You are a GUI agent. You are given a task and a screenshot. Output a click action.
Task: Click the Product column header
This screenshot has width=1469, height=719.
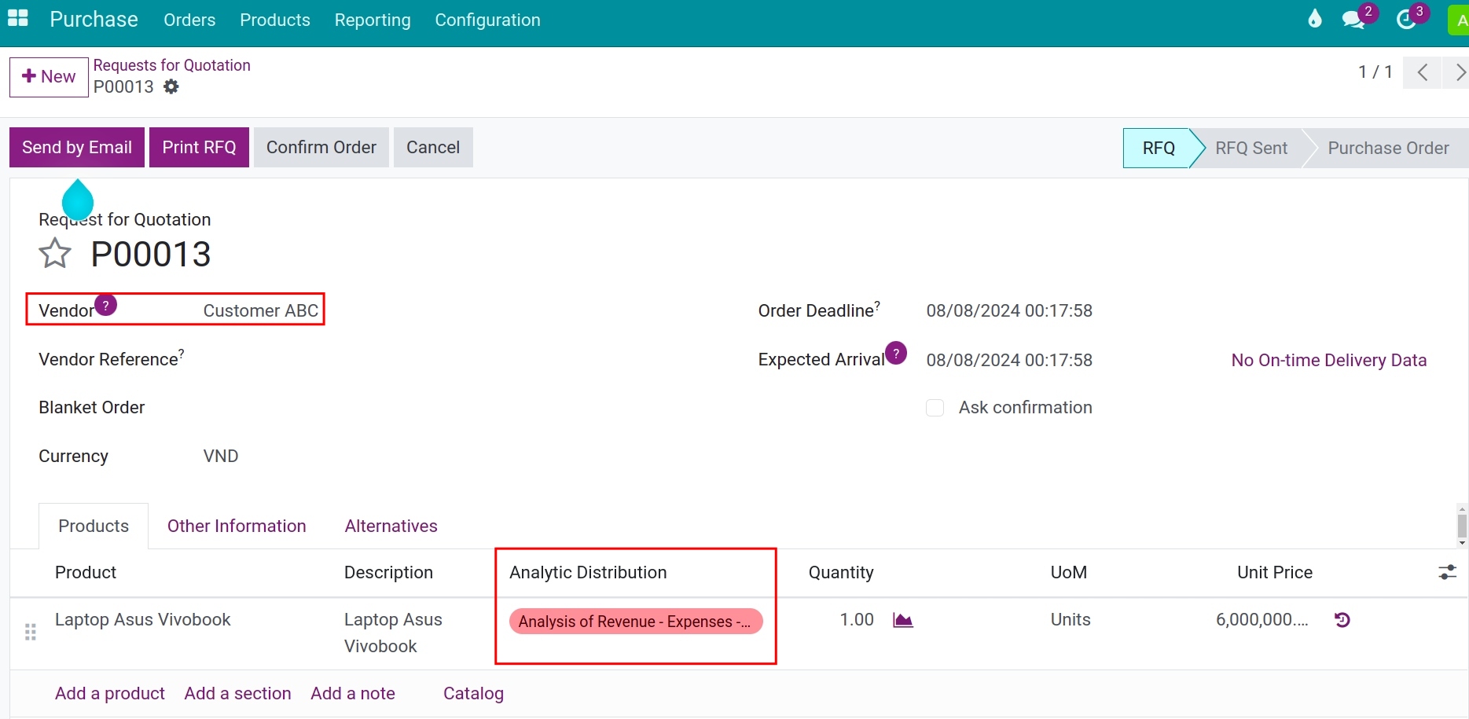point(86,572)
